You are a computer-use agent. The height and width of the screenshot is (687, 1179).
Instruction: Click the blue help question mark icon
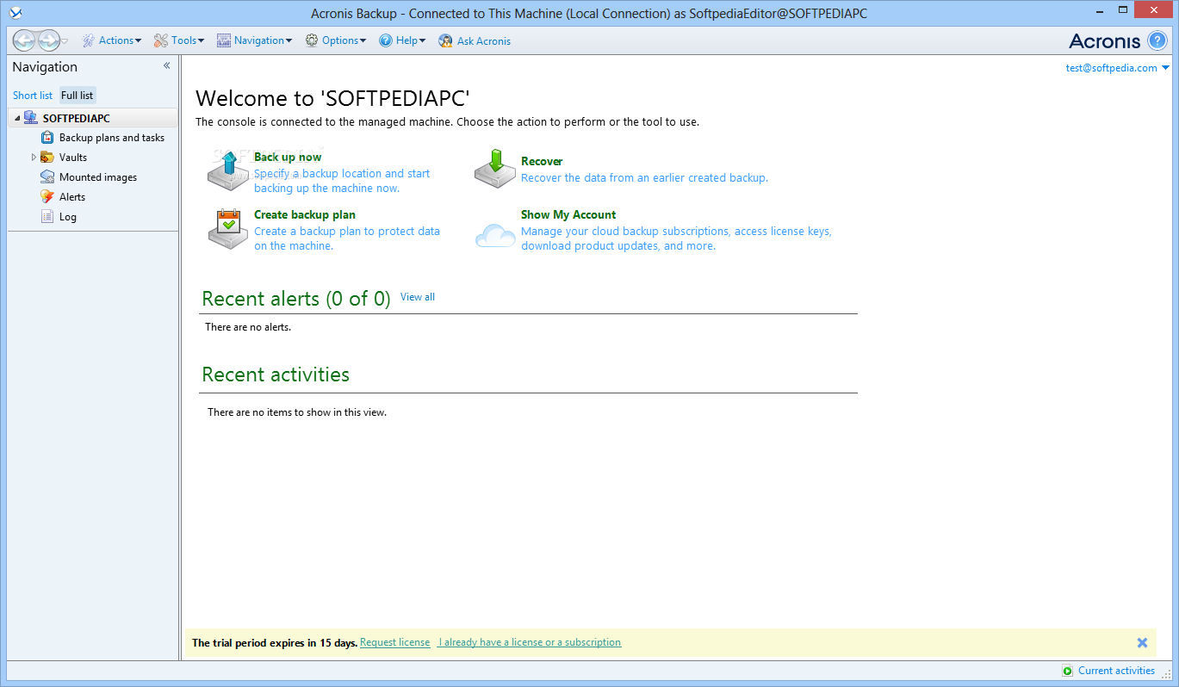(1157, 40)
